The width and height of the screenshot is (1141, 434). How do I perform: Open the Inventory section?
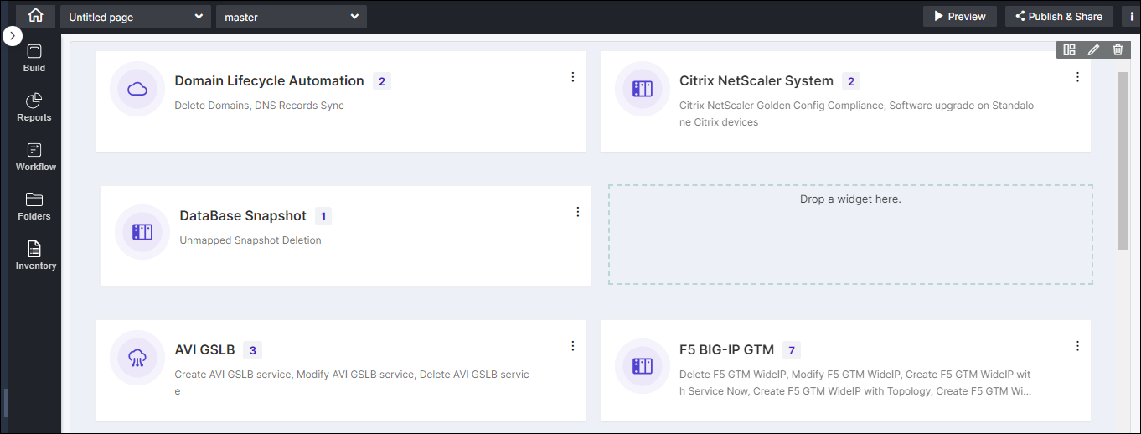35,256
